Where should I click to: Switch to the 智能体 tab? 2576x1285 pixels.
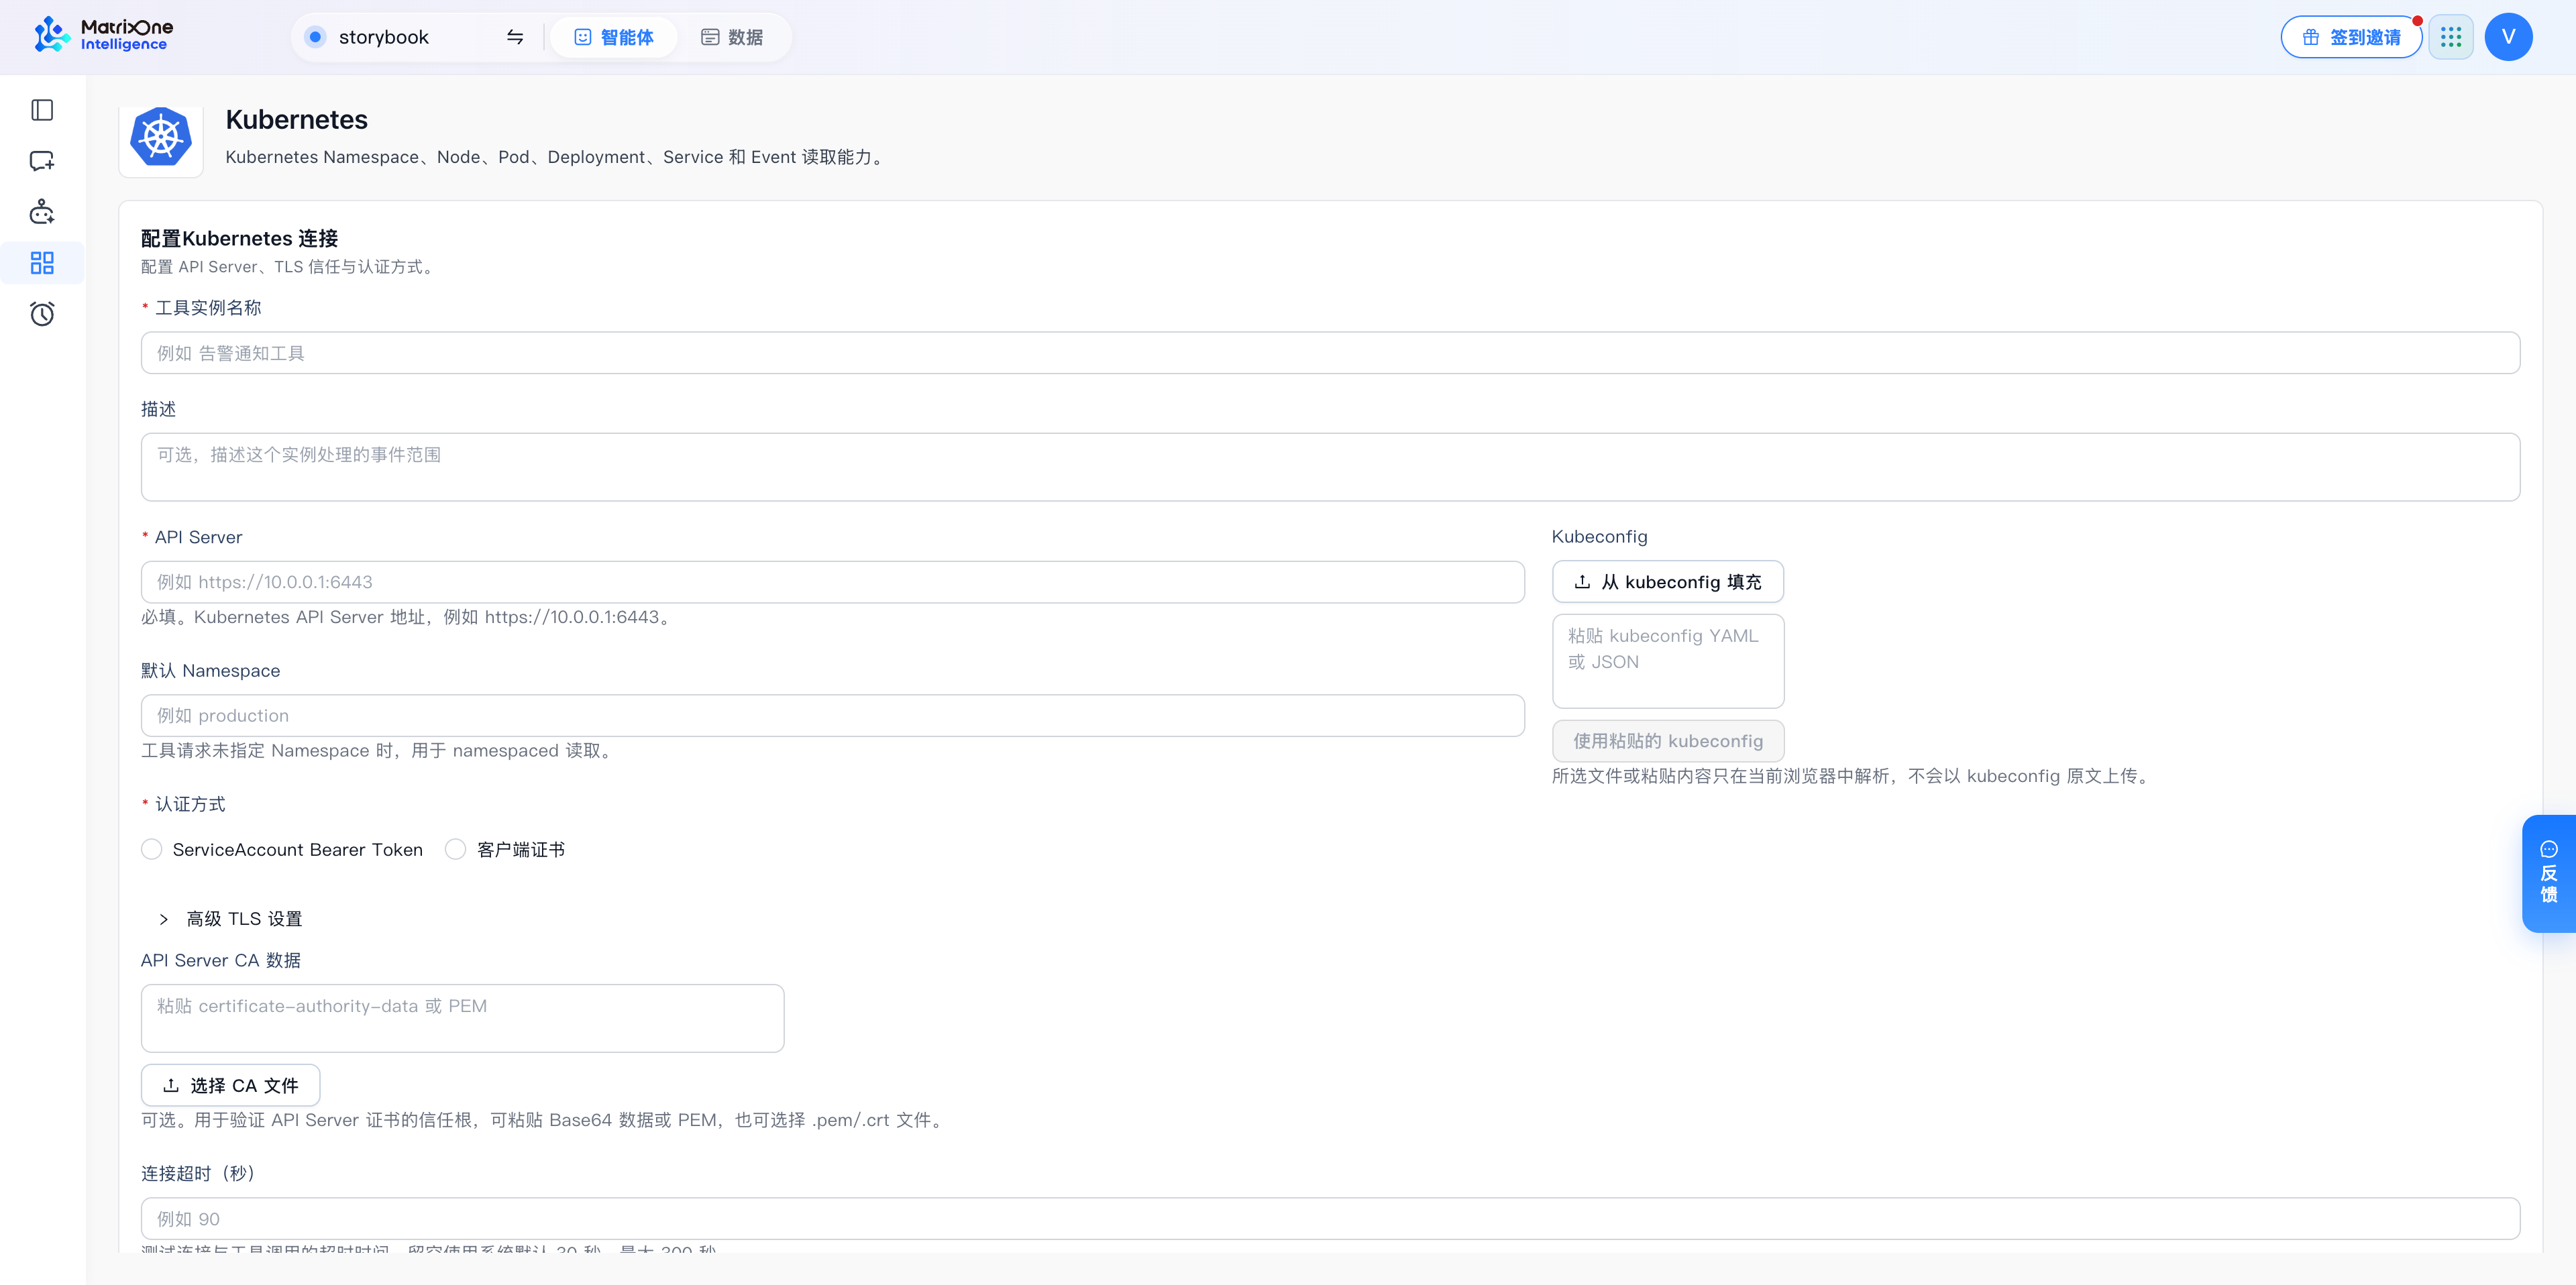[x=614, y=37]
